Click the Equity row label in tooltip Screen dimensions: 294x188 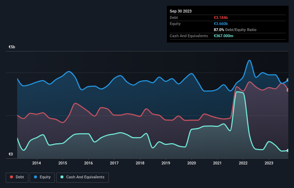pyautogui.click(x=175, y=24)
